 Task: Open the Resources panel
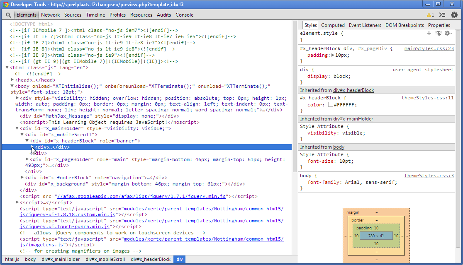pyautogui.click(x=141, y=15)
